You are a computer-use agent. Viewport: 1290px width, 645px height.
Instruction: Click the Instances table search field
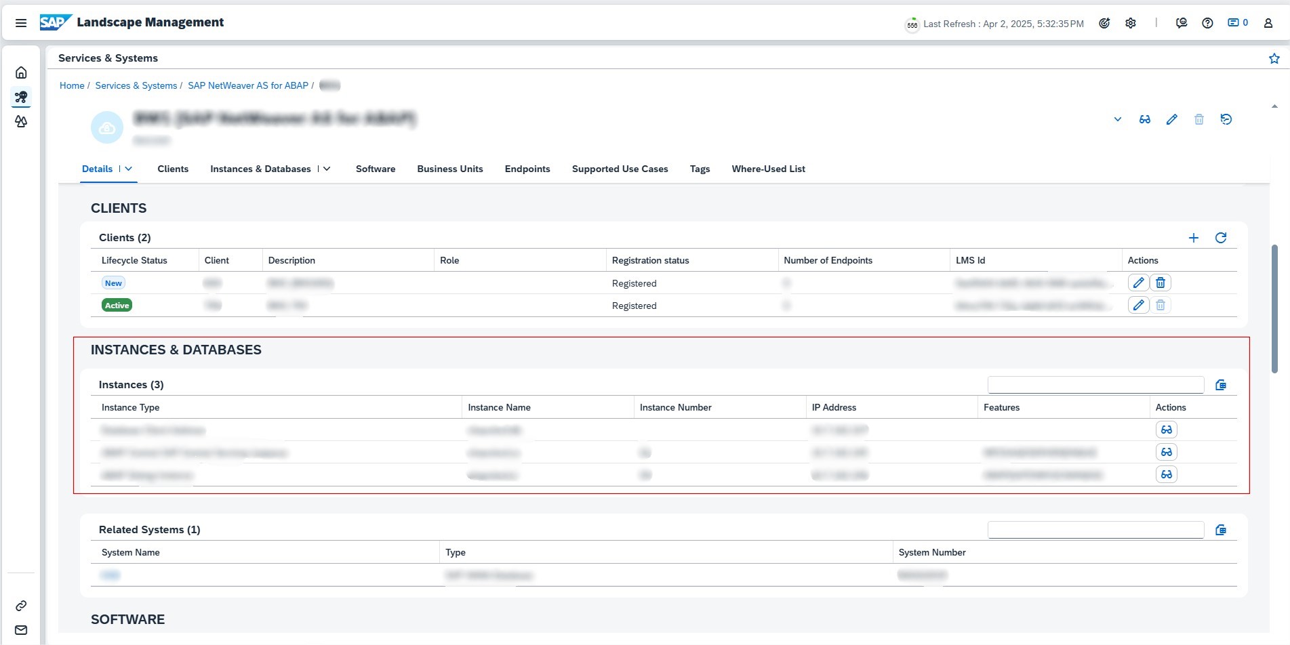pyautogui.click(x=1095, y=385)
